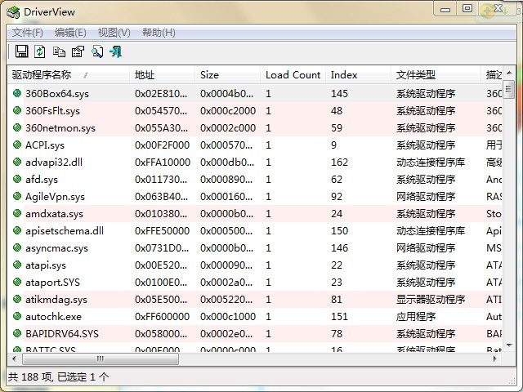This screenshot has width=523, height=392.
Task: Select the autochk.exe entry
Action: [53, 317]
